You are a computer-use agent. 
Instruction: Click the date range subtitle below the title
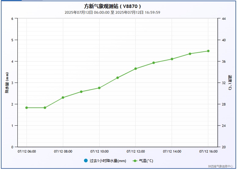click(112, 13)
